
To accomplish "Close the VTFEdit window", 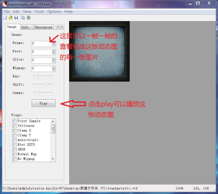I will 209,3.
